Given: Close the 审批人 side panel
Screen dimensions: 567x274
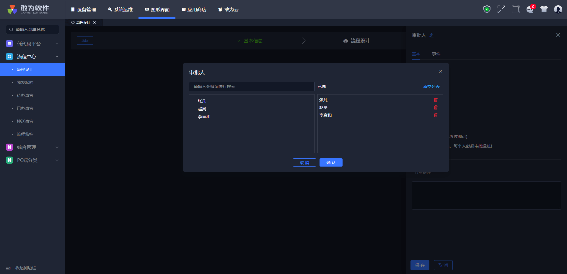Looking at the screenshot, I should pos(558,35).
